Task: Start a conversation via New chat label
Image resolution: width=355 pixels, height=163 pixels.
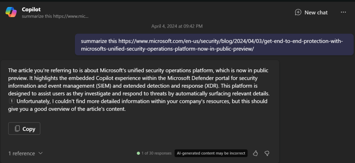Action: 316,12
